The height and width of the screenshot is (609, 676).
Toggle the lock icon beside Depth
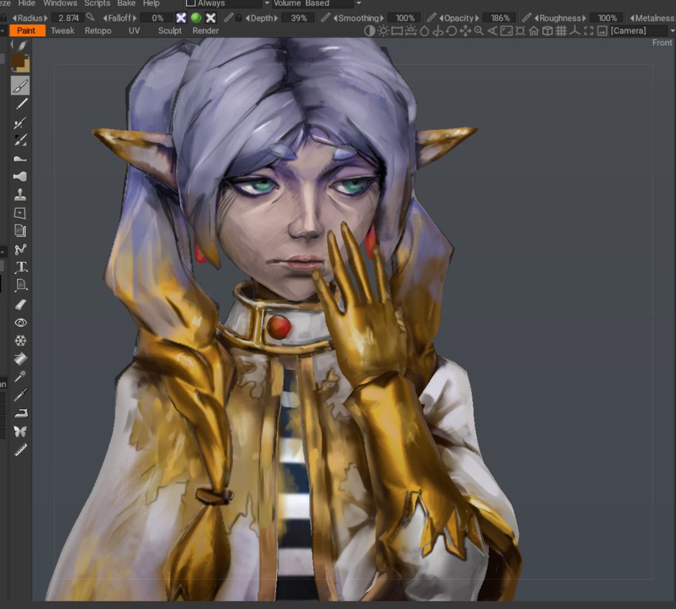(238, 18)
